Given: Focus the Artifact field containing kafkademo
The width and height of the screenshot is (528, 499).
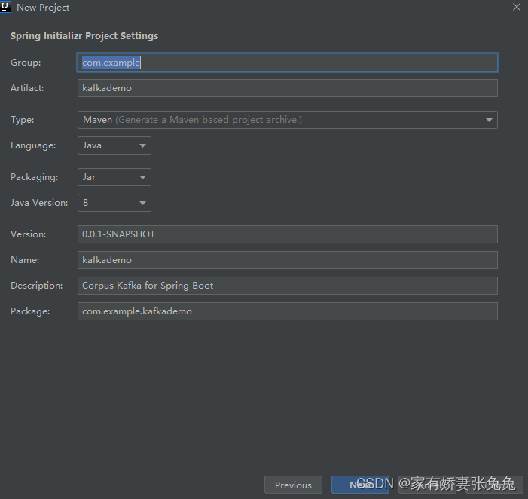Looking at the screenshot, I should [288, 88].
